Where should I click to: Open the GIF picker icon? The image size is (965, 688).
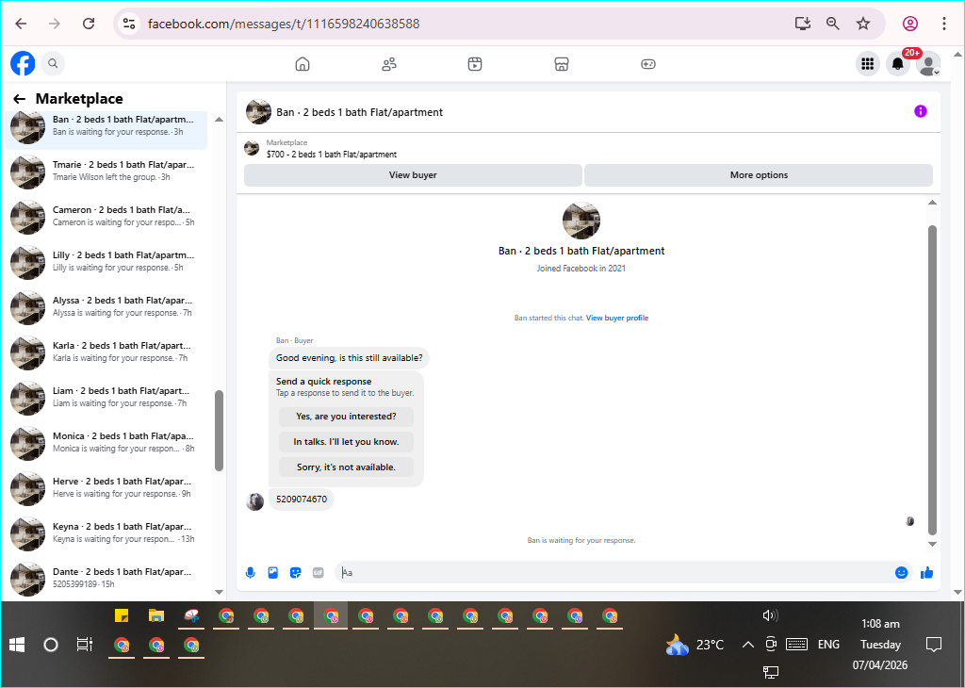click(319, 573)
